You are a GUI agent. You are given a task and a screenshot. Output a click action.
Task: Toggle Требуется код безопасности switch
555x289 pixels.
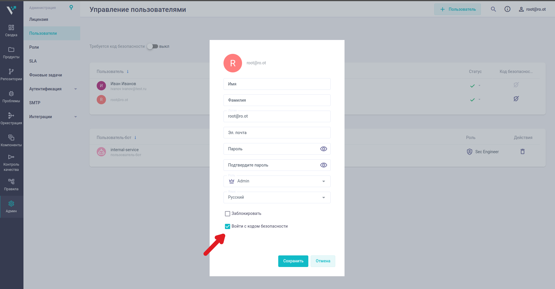[152, 46]
